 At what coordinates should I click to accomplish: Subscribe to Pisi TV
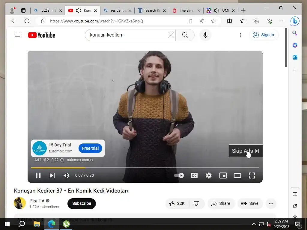click(x=82, y=203)
